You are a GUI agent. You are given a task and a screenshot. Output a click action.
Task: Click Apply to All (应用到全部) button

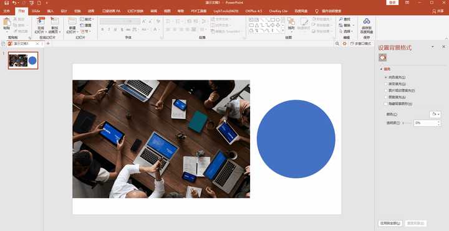(390, 223)
